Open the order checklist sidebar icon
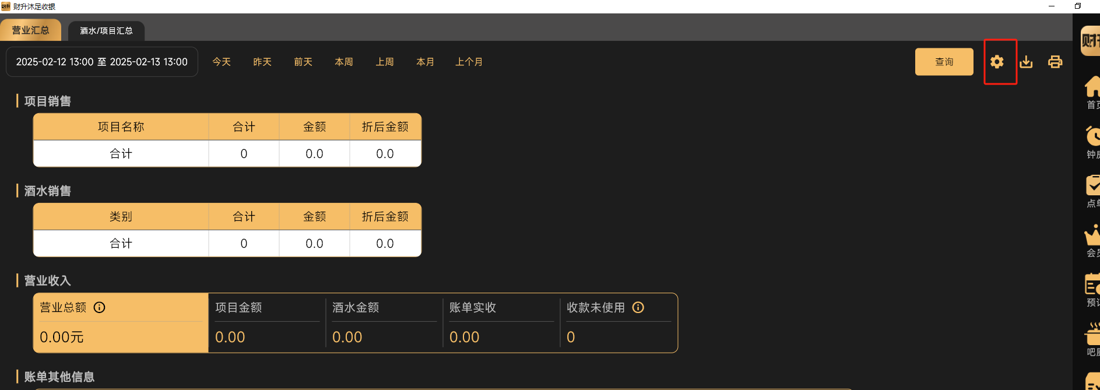The height and width of the screenshot is (390, 1100). (1092, 185)
